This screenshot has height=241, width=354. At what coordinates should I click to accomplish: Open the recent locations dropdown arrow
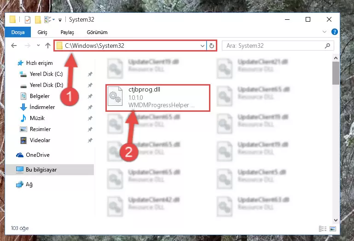(x=38, y=46)
